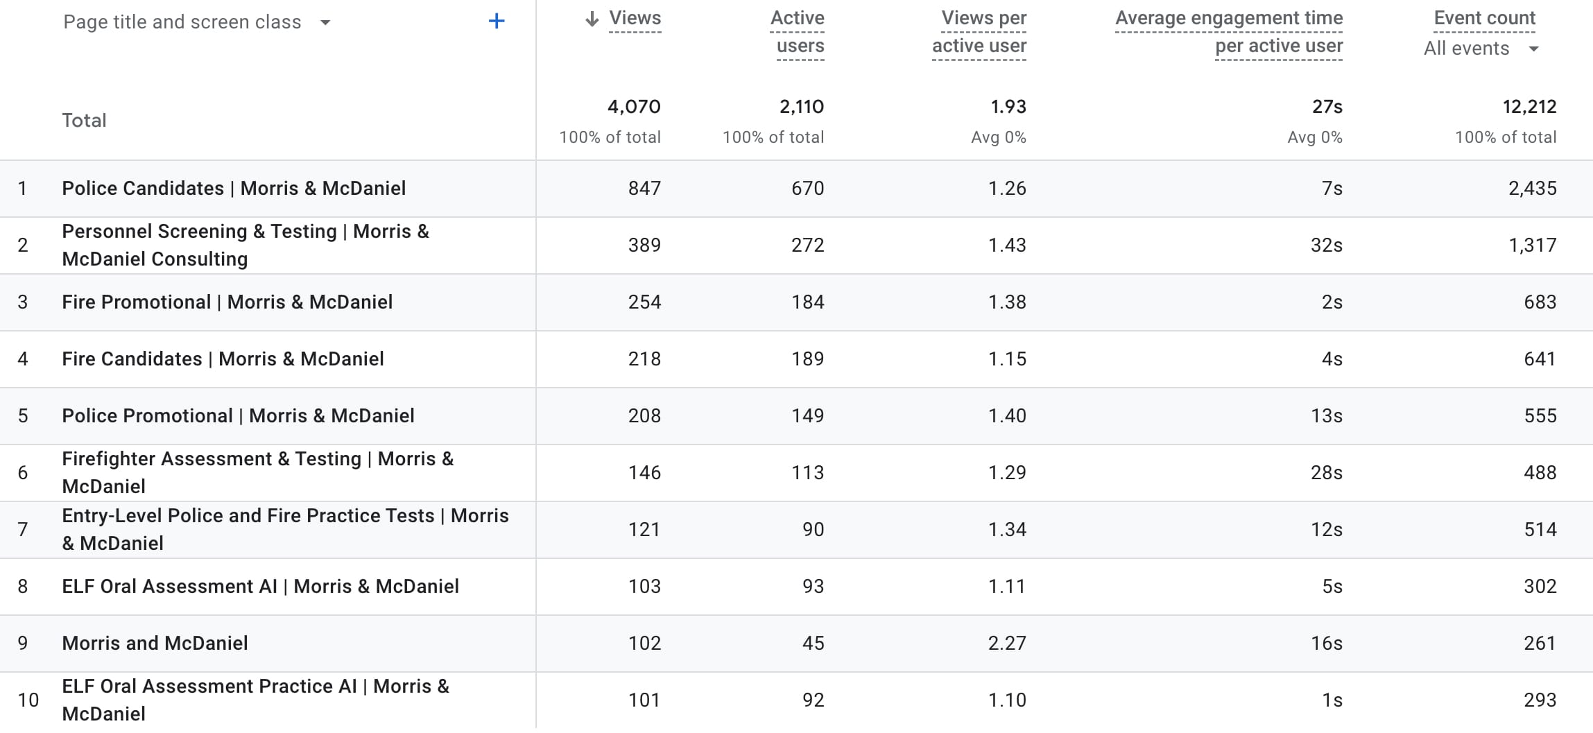Select Personnel Screening & Testing row title
This screenshot has width=1593, height=733.
(x=246, y=245)
